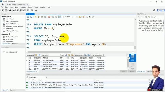Import records using the second Export/Import icon

point(89,55)
